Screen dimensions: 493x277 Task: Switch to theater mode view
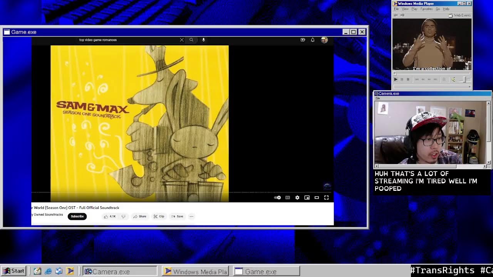[x=317, y=198]
